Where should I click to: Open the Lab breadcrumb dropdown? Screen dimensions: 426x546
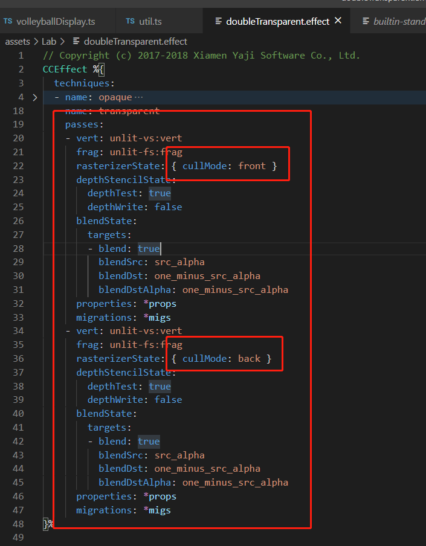(x=49, y=42)
